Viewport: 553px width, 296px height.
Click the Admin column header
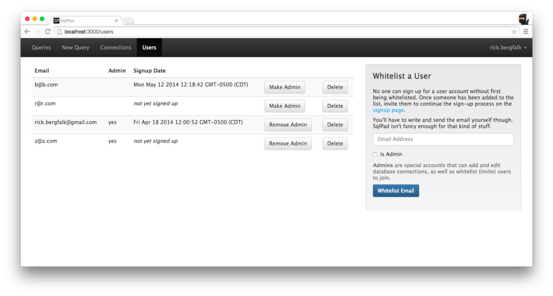117,71
